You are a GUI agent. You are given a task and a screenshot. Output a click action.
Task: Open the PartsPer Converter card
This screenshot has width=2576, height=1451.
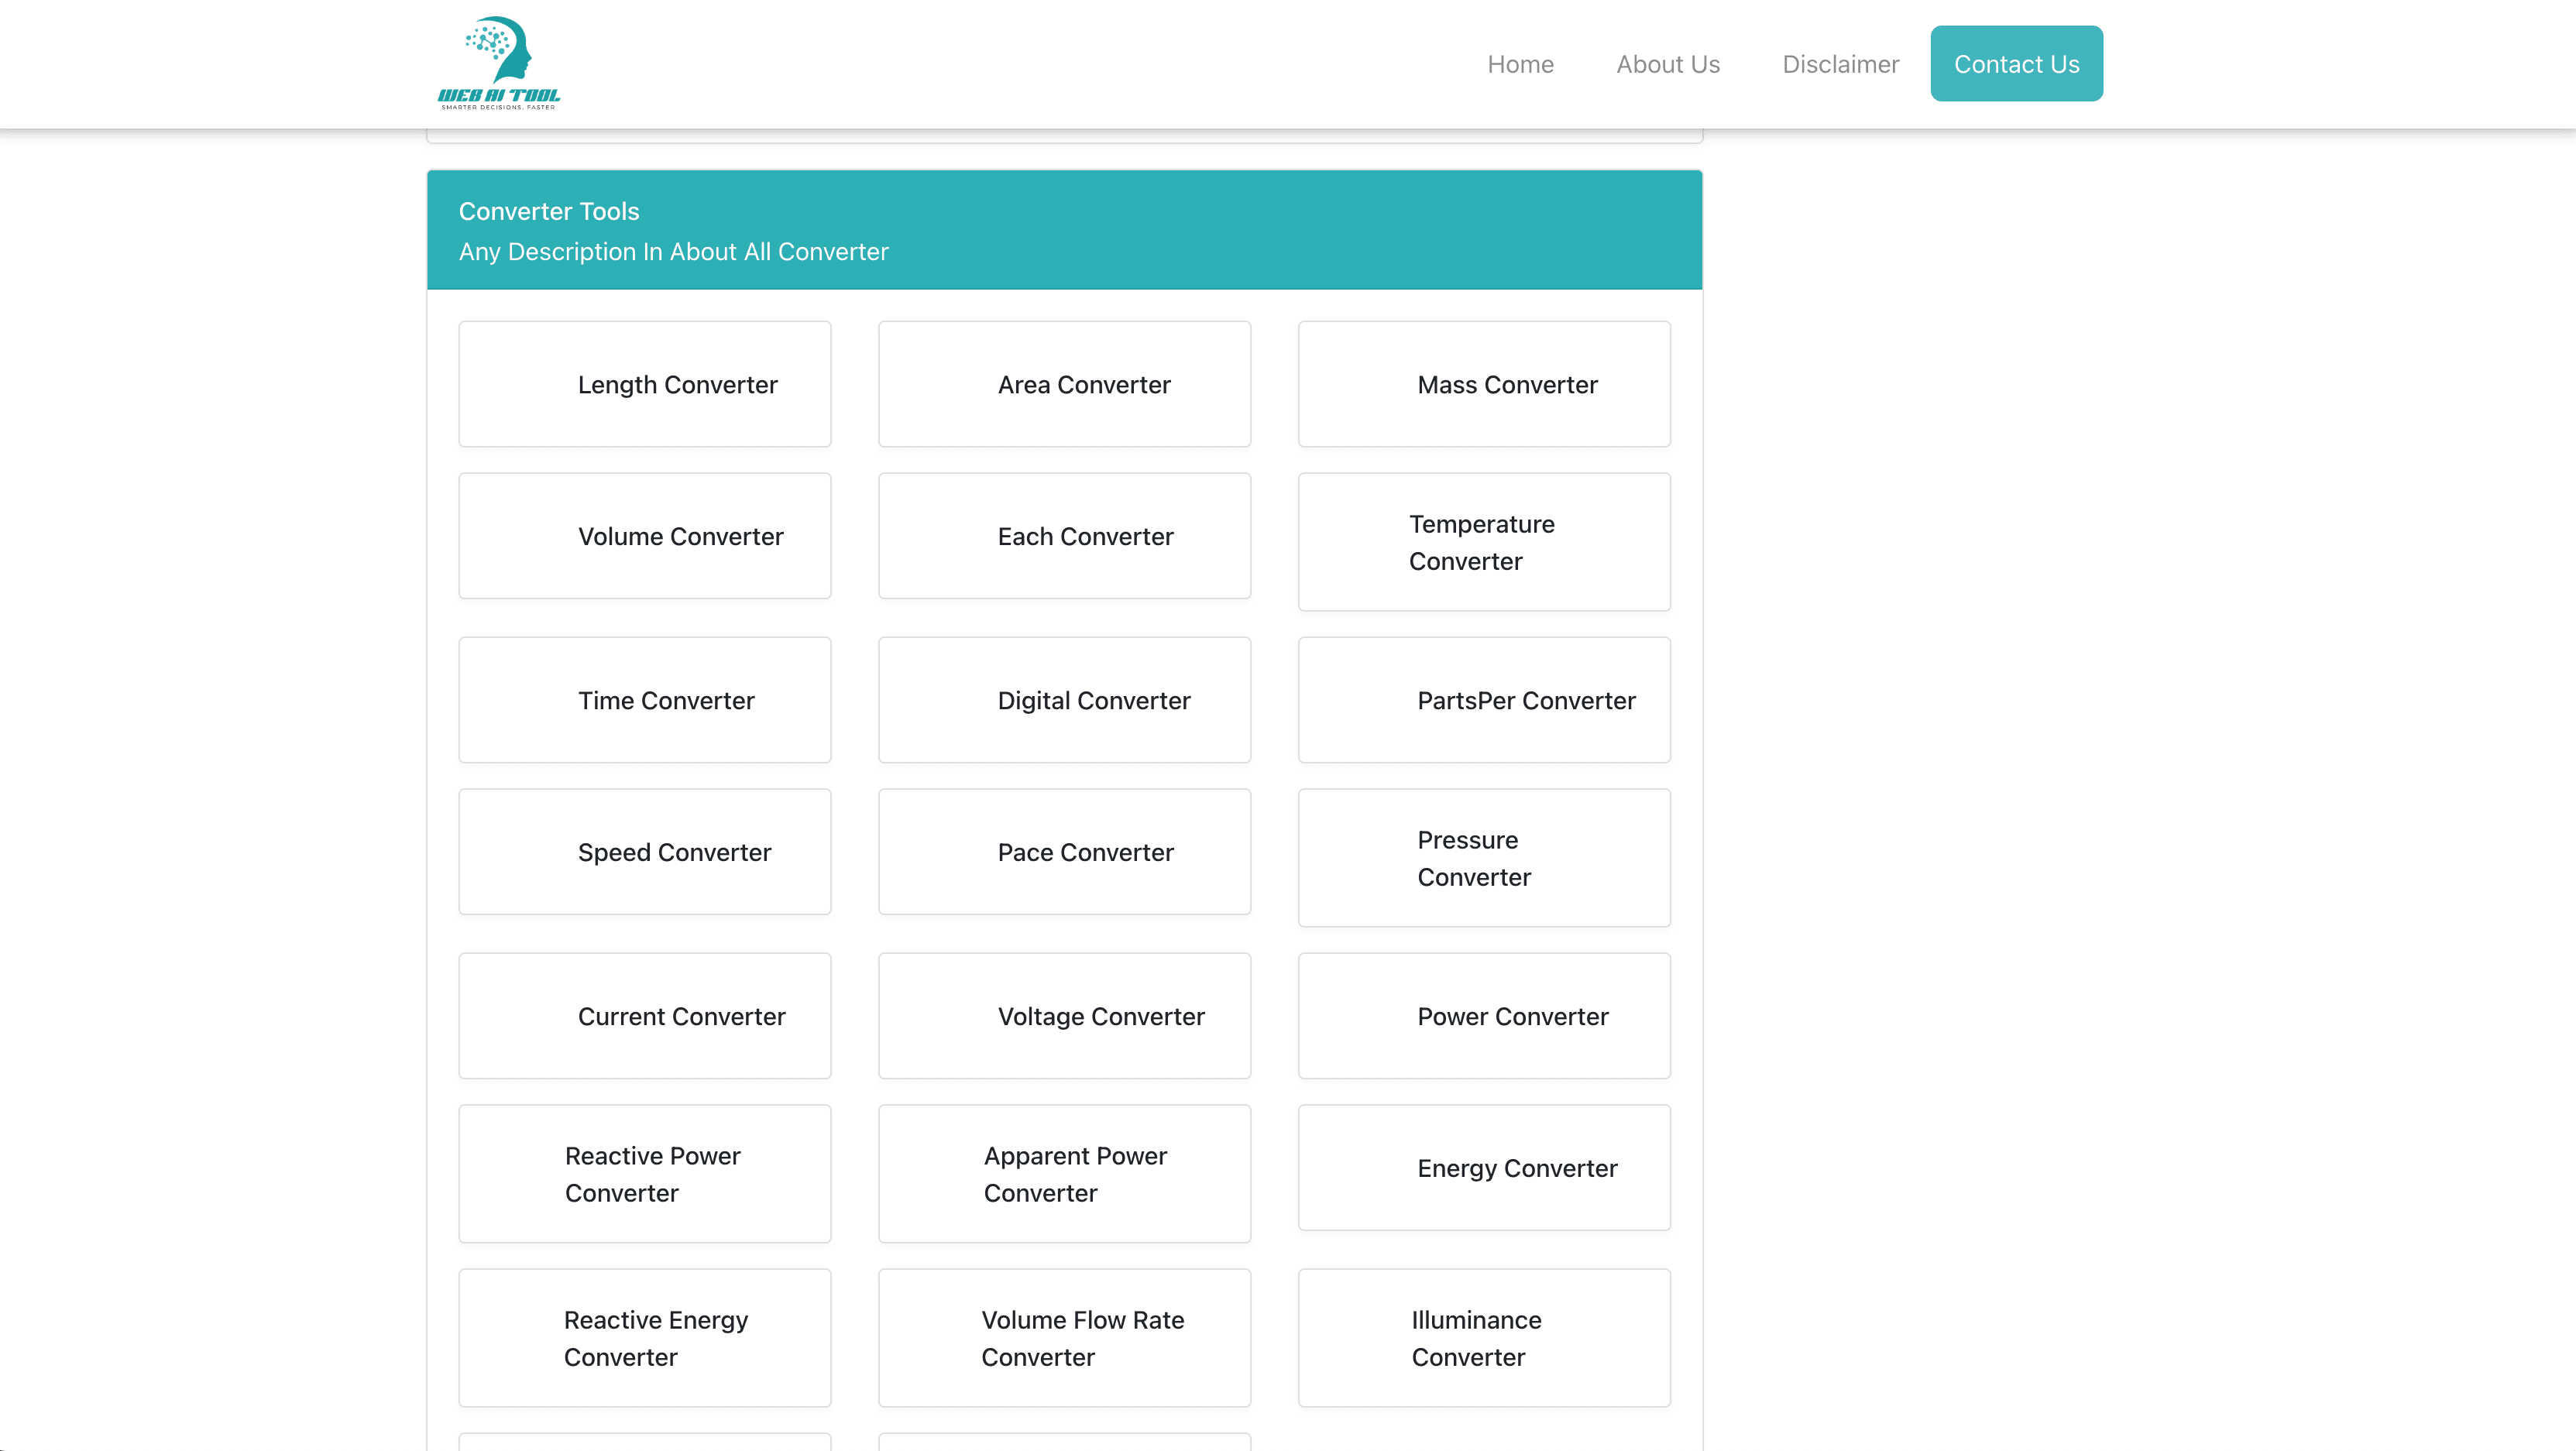[x=1484, y=700]
